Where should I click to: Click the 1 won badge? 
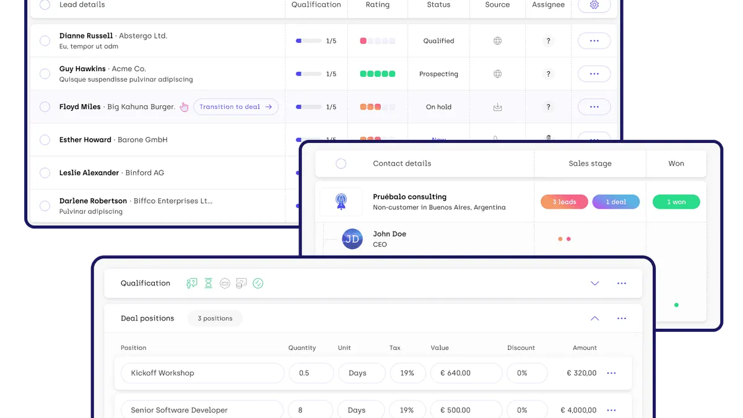point(676,202)
